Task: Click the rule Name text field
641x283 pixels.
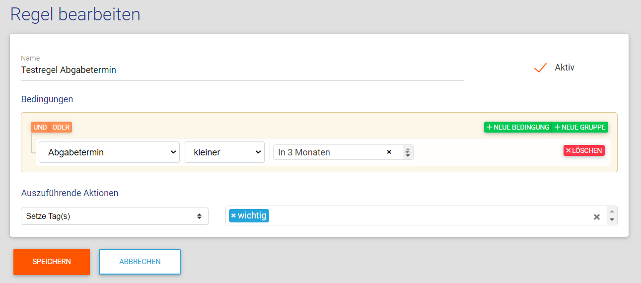Action: 242,70
